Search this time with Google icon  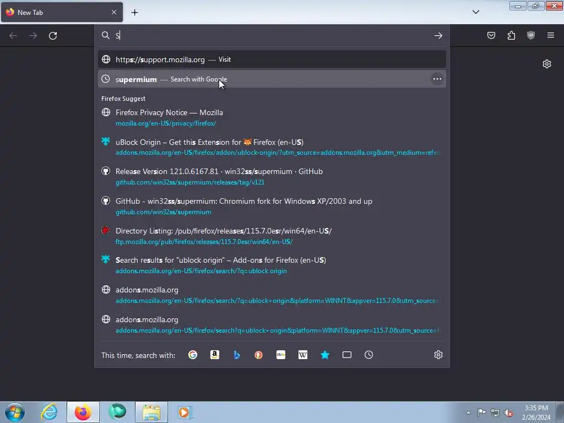pyautogui.click(x=193, y=355)
